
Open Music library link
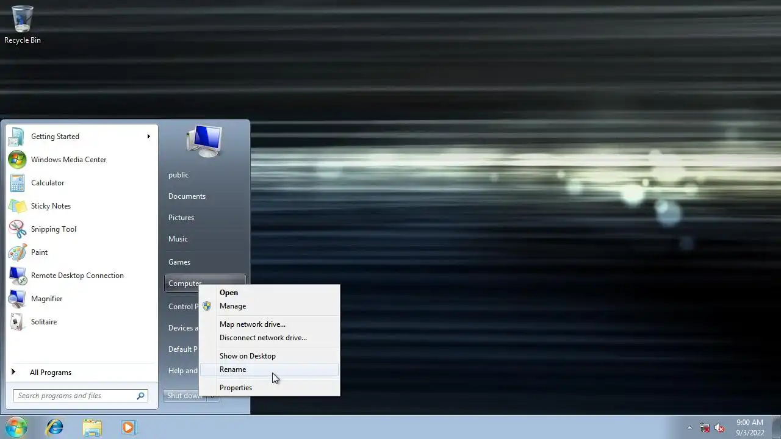click(205, 239)
